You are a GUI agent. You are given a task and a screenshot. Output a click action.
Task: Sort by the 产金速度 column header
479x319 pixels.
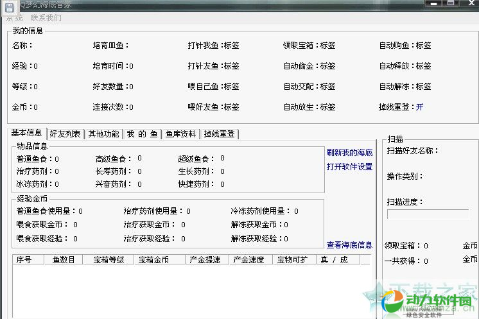[x=248, y=260]
